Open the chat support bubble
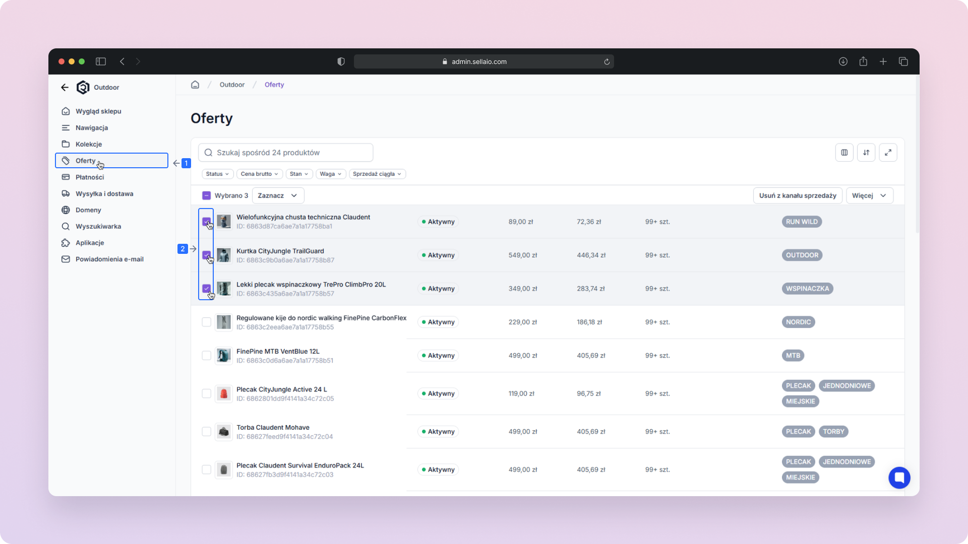968x544 pixels. (899, 478)
